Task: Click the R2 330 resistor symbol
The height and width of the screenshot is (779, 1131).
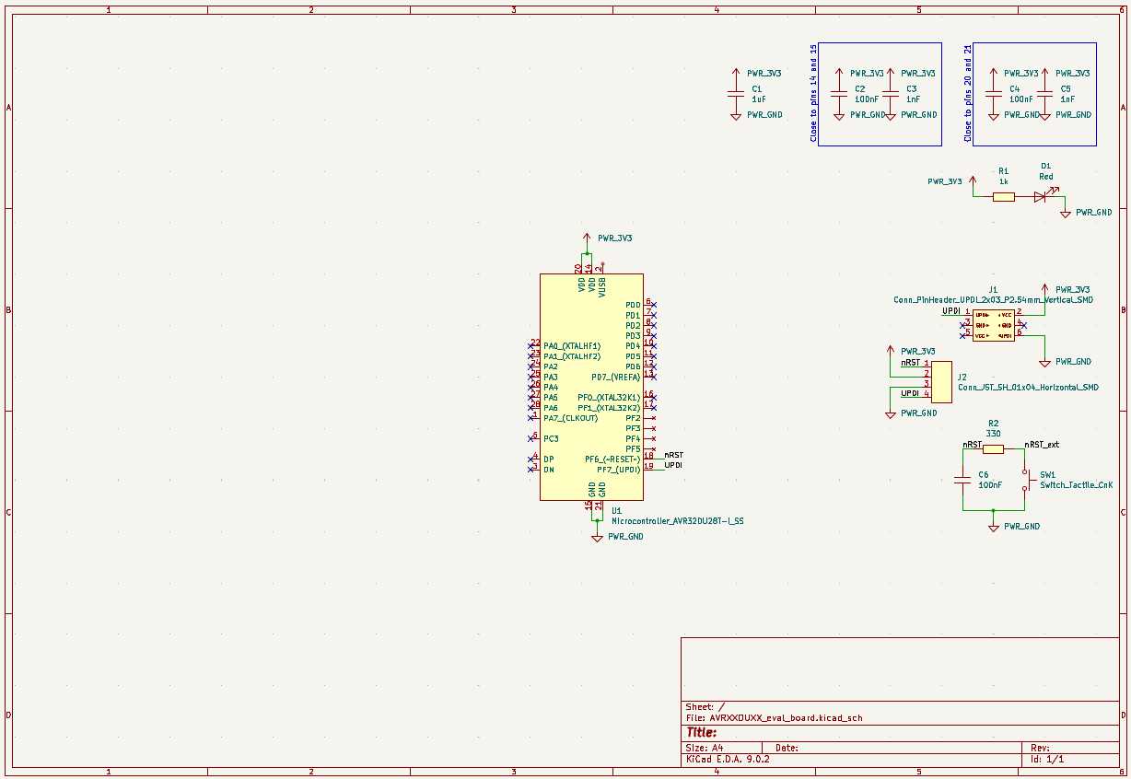Action: tap(993, 449)
